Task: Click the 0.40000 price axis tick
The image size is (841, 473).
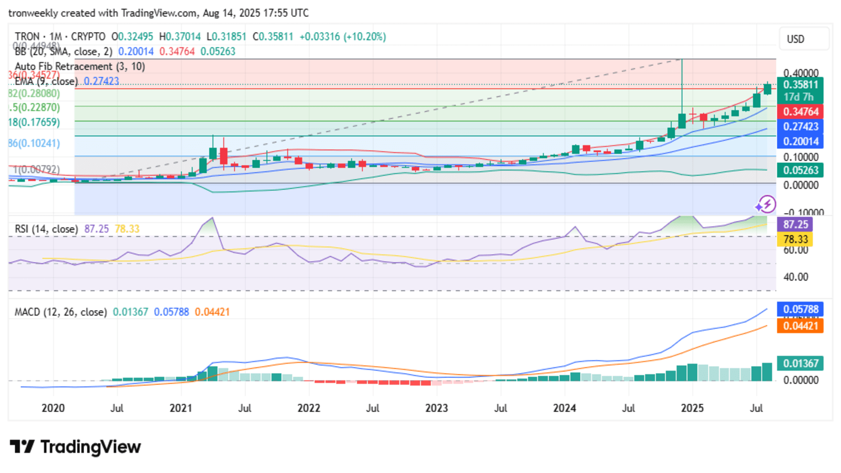Action: 801,73
